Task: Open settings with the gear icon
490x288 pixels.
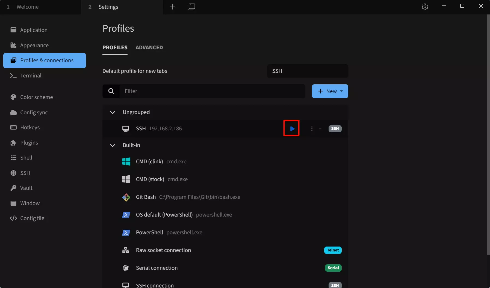Action: [425, 7]
